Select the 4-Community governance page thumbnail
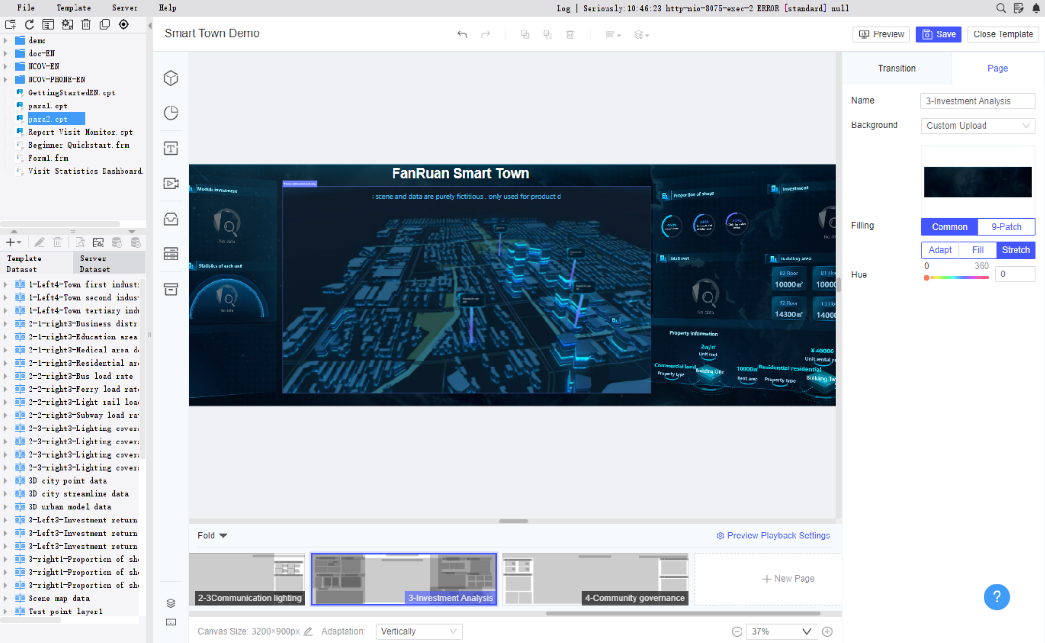The image size is (1045, 643). [x=595, y=579]
